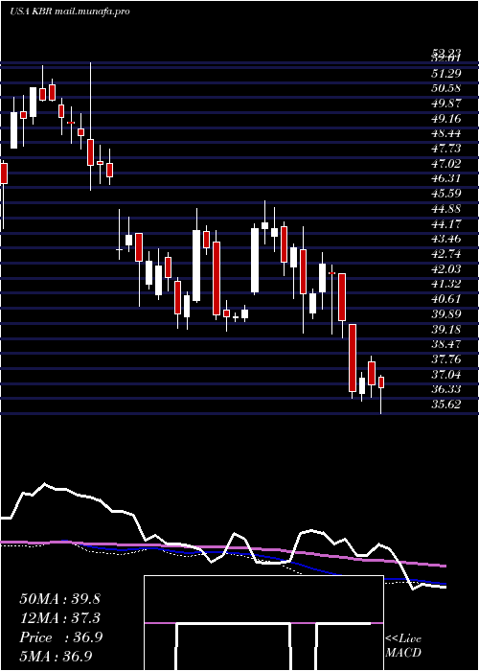
Task: Pick the 47.73 price axis value
Action: tap(446, 149)
